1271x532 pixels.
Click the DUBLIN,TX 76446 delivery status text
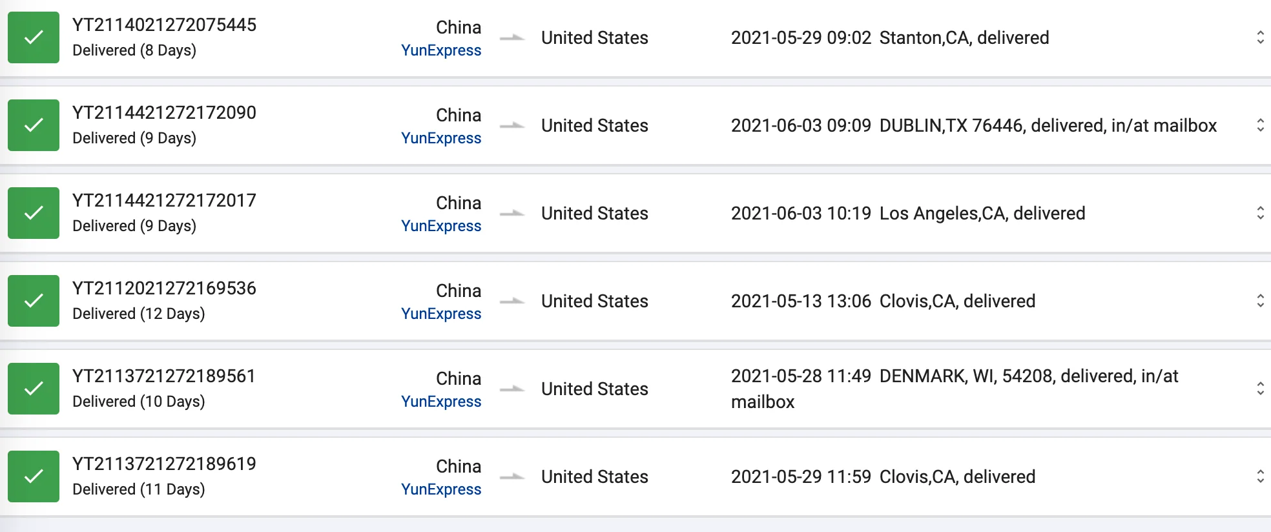click(1048, 125)
